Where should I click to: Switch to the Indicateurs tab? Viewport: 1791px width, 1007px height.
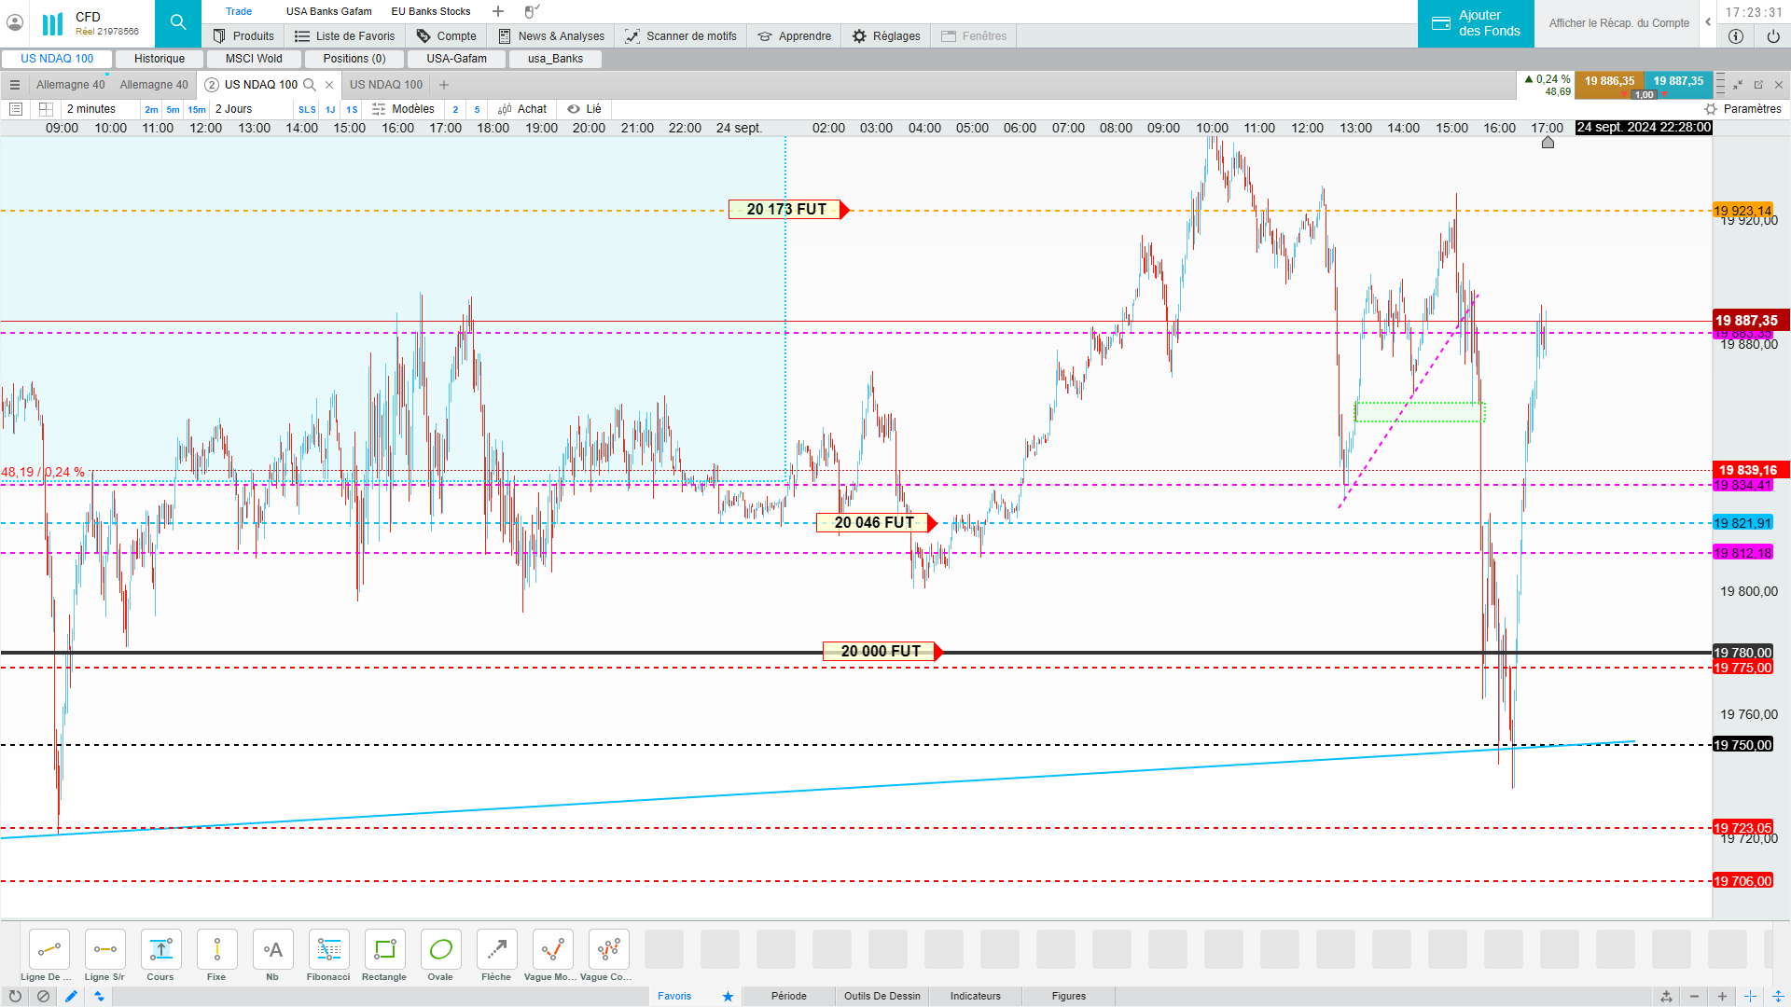coord(975,996)
